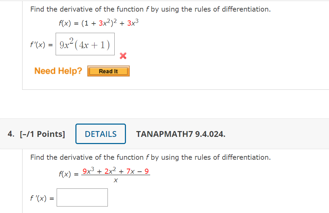
Task: Select the submitted answer box to edit it
Action: point(85,44)
